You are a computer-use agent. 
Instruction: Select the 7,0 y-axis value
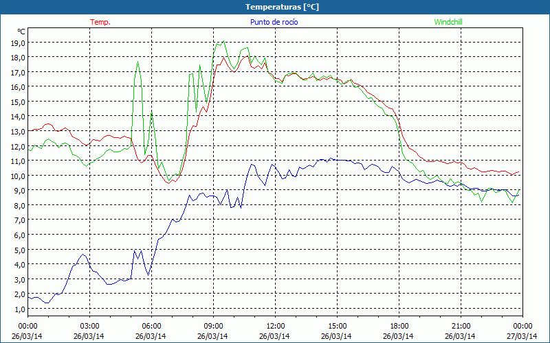tap(20, 220)
